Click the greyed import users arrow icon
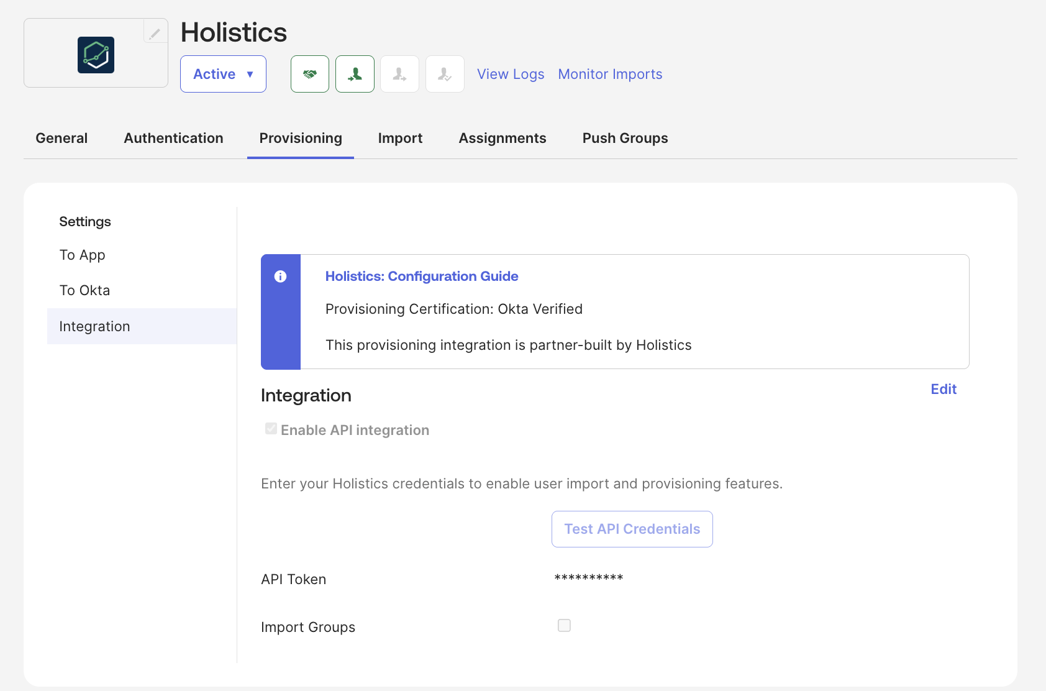This screenshot has width=1046, height=691. pyautogui.click(x=399, y=74)
